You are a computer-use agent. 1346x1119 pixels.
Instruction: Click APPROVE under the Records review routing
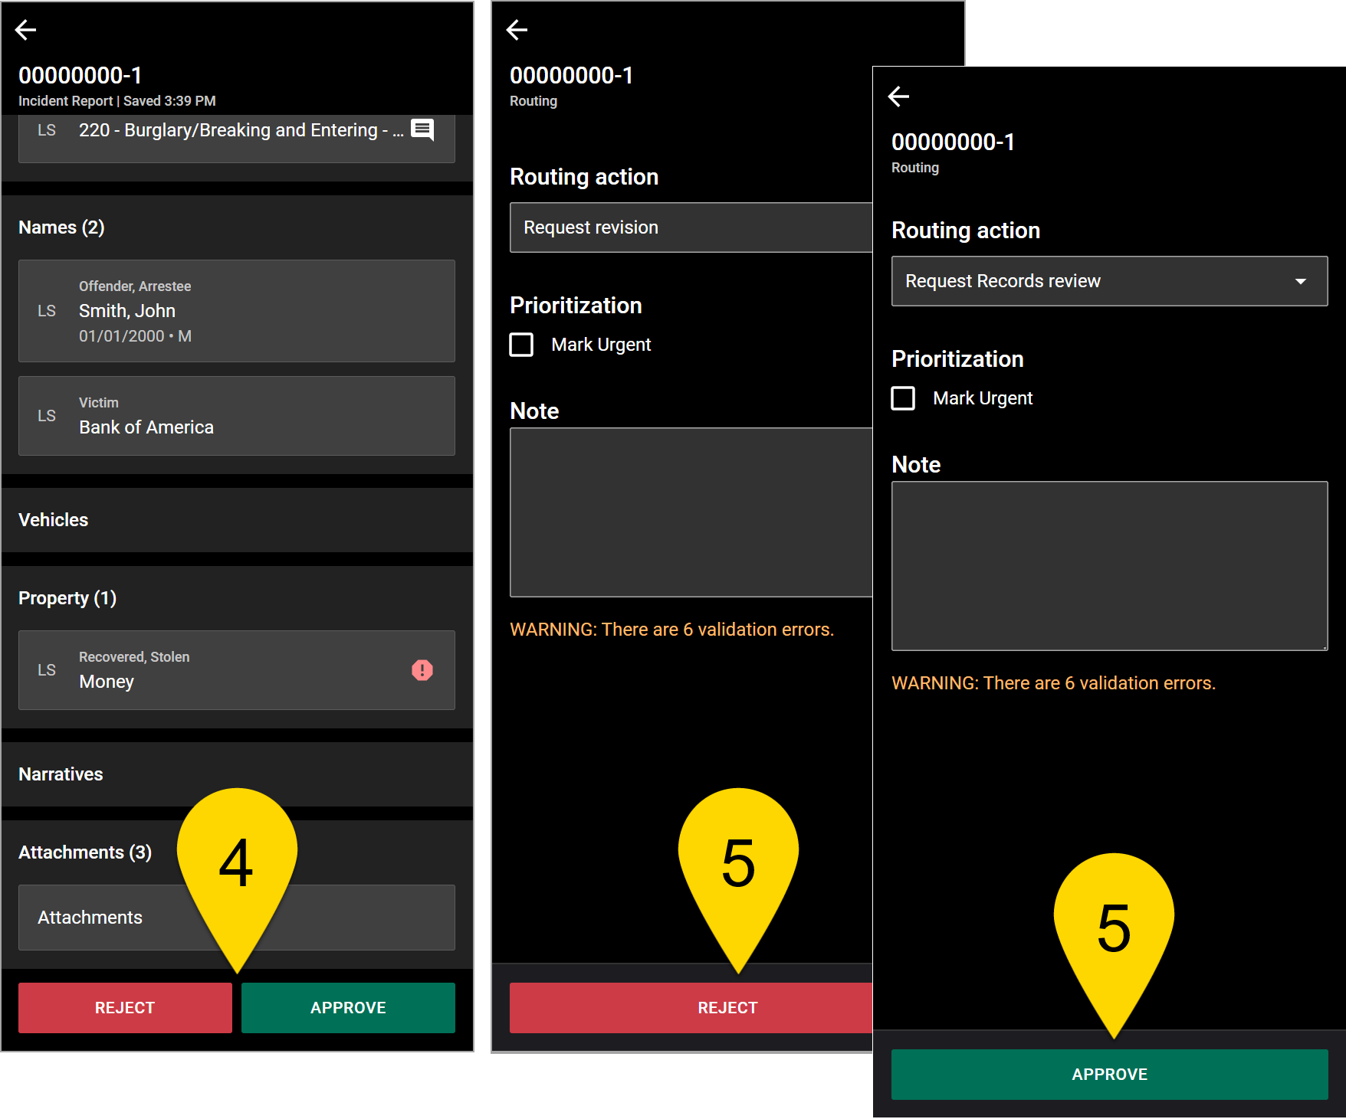[1109, 1074]
